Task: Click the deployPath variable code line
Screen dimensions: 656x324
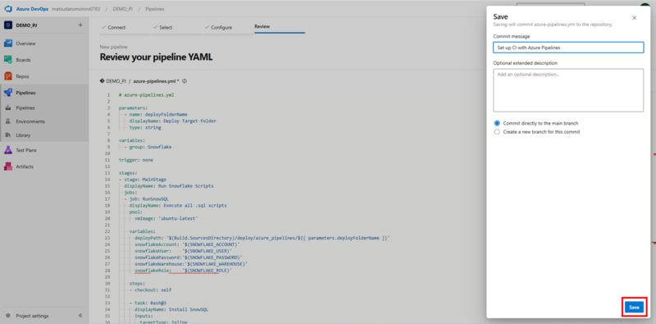Action: point(262,238)
